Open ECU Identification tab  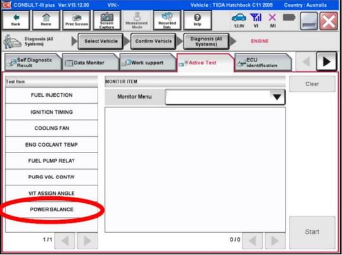pyautogui.click(x=263, y=63)
